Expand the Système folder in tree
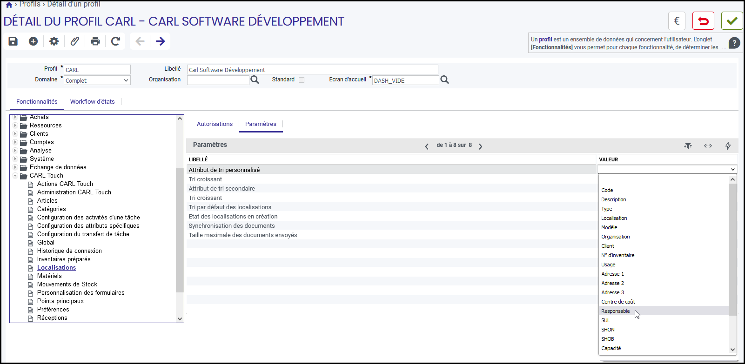 pos(15,159)
